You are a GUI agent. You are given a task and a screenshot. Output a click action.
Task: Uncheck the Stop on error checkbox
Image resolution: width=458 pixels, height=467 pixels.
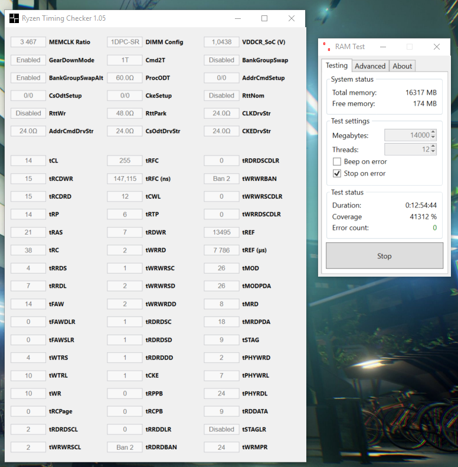pyautogui.click(x=336, y=173)
